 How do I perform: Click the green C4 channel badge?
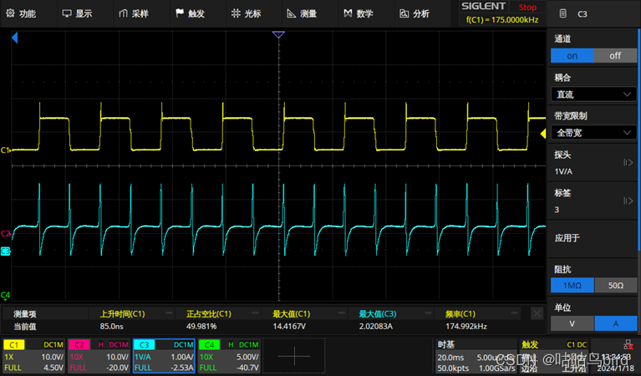pyautogui.click(x=209, y=345)
